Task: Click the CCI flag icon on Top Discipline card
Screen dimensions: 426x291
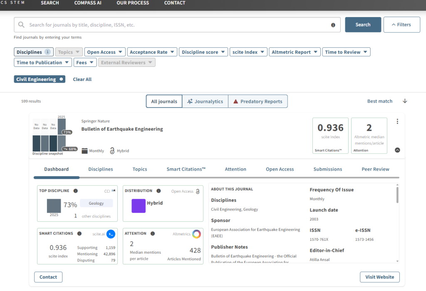Action: 113,191
